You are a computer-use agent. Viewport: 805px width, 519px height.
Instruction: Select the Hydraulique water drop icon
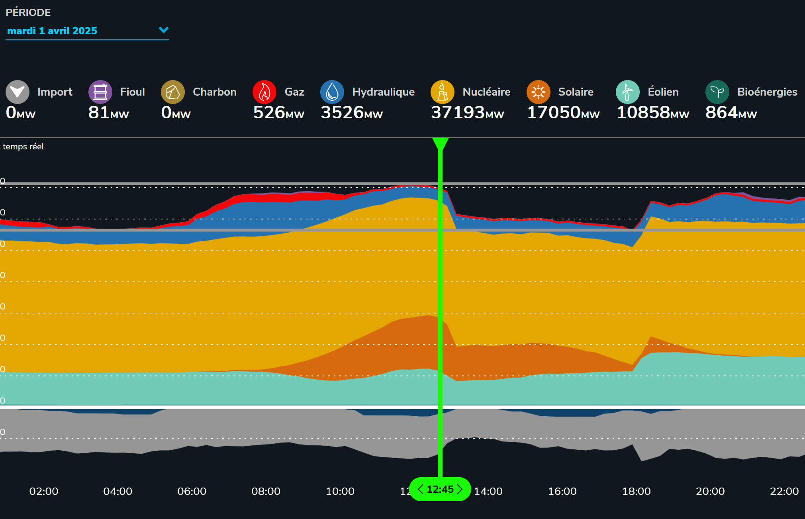(x=332, y=92)
